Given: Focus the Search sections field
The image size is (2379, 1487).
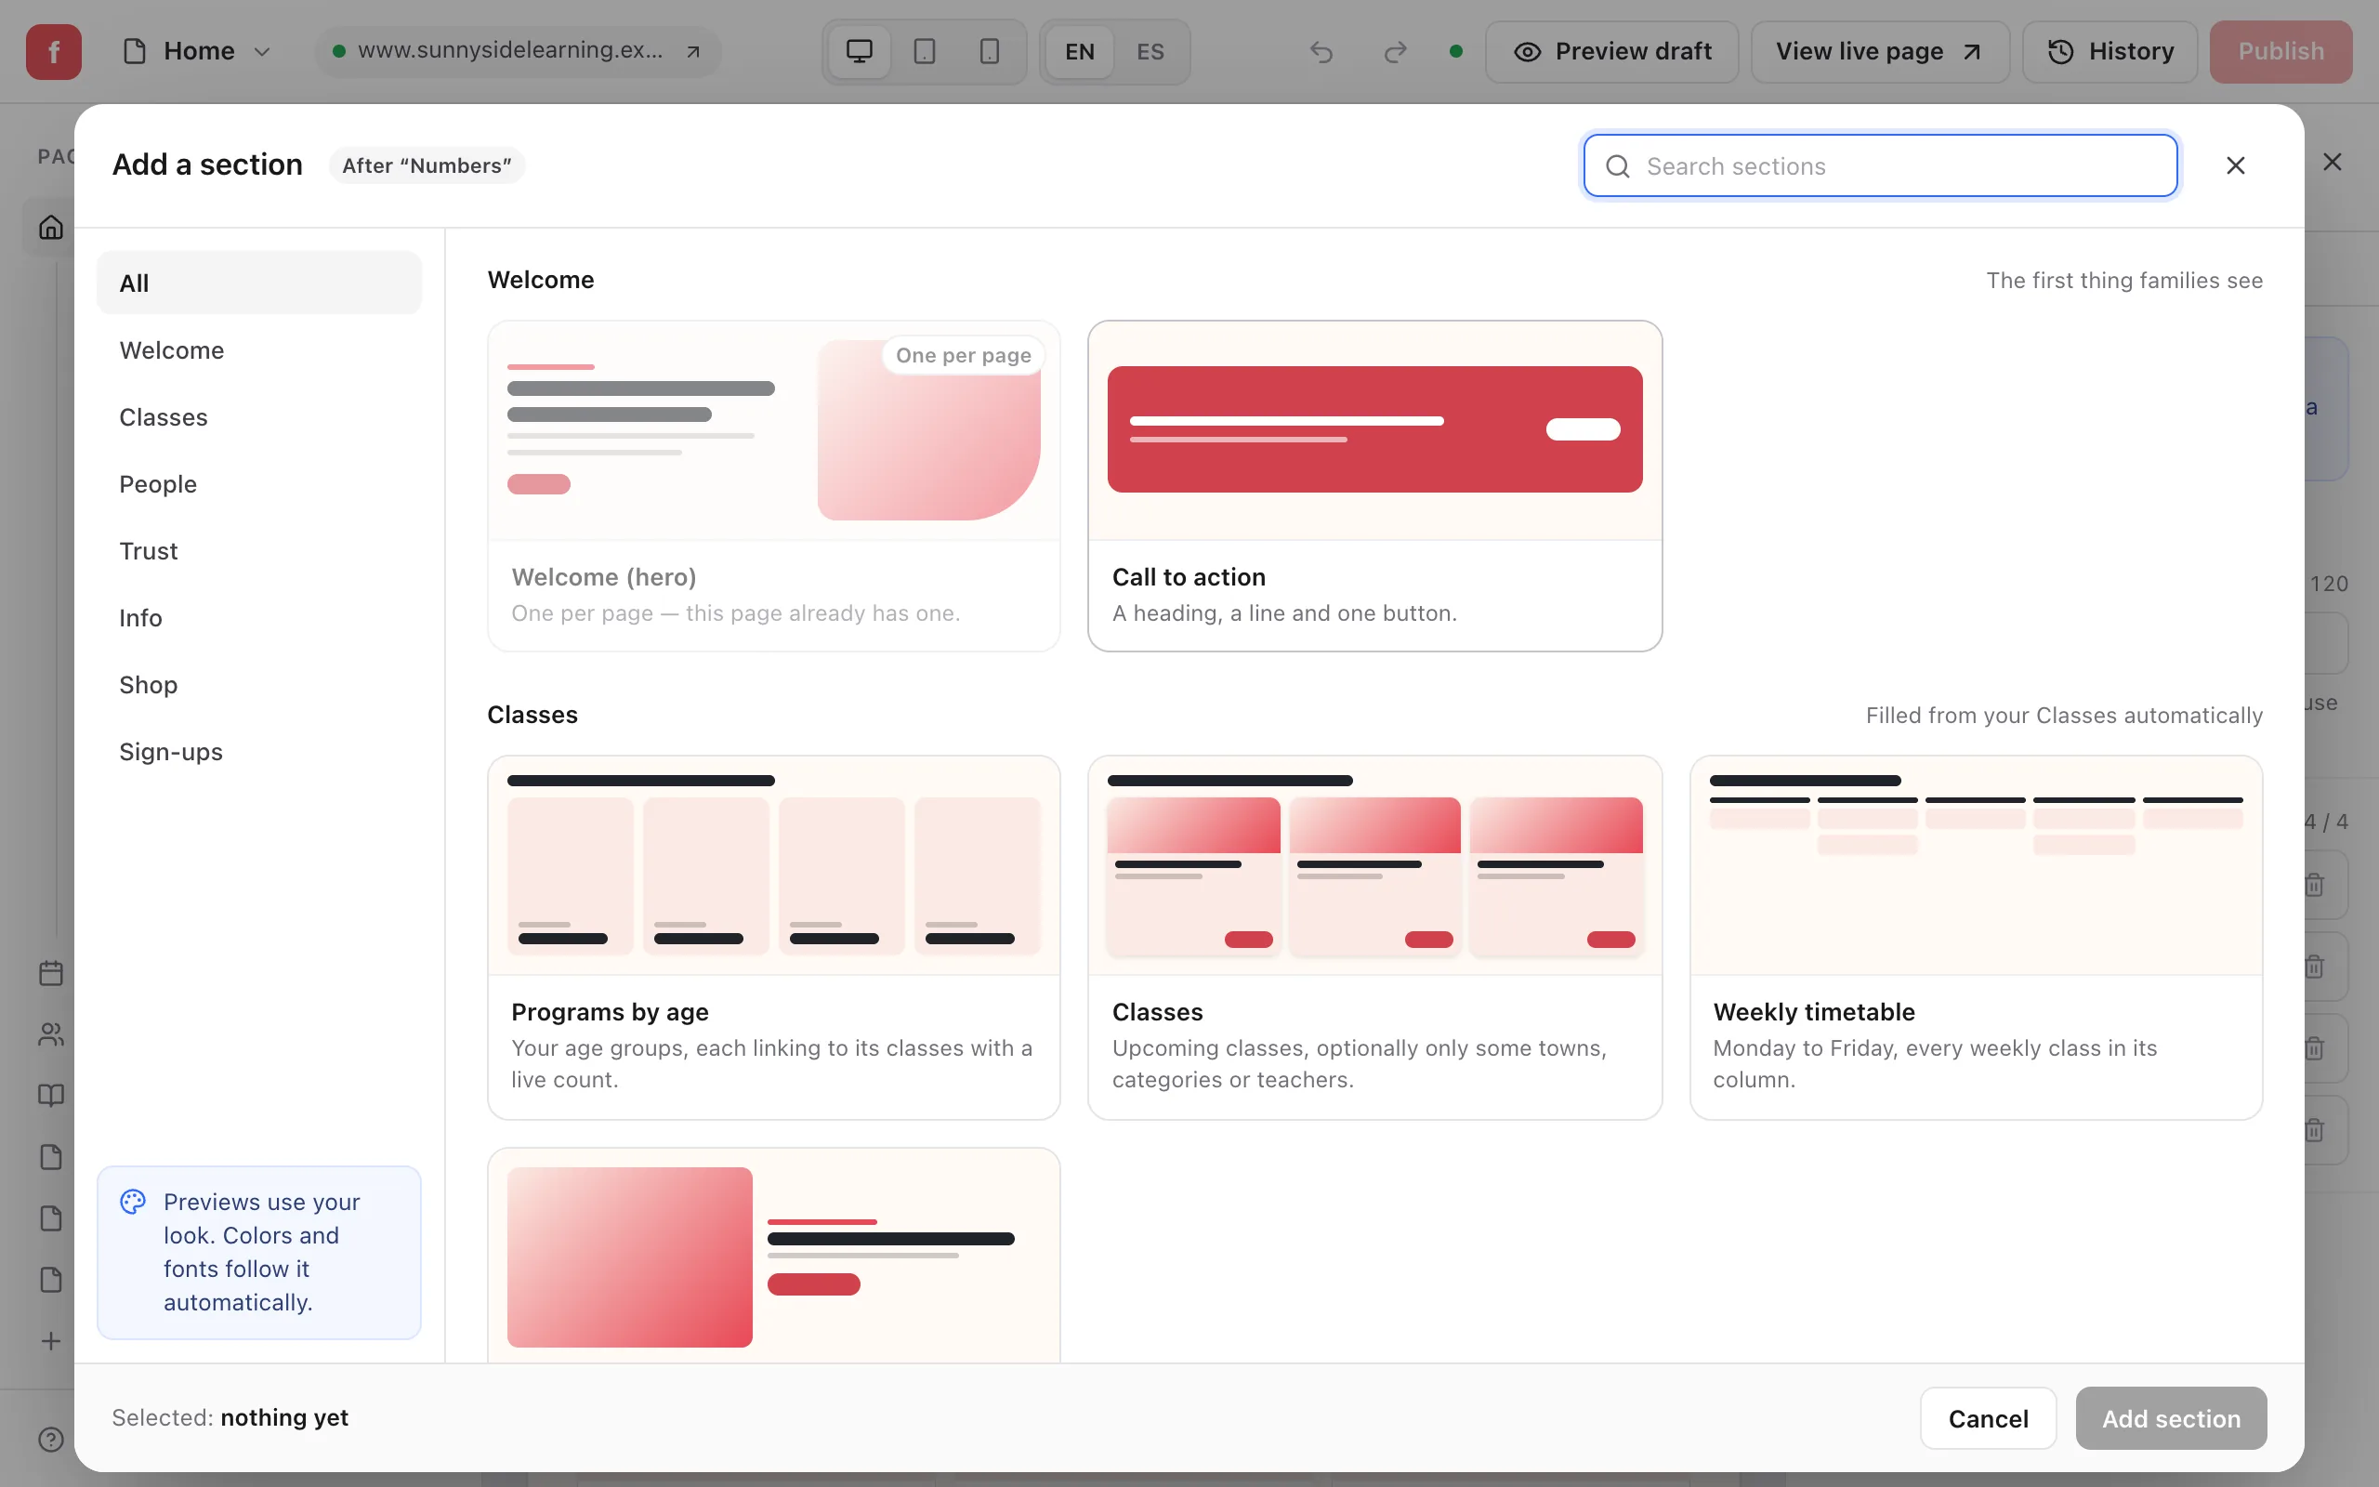Looking at the screenshot, I should 1880,165.
